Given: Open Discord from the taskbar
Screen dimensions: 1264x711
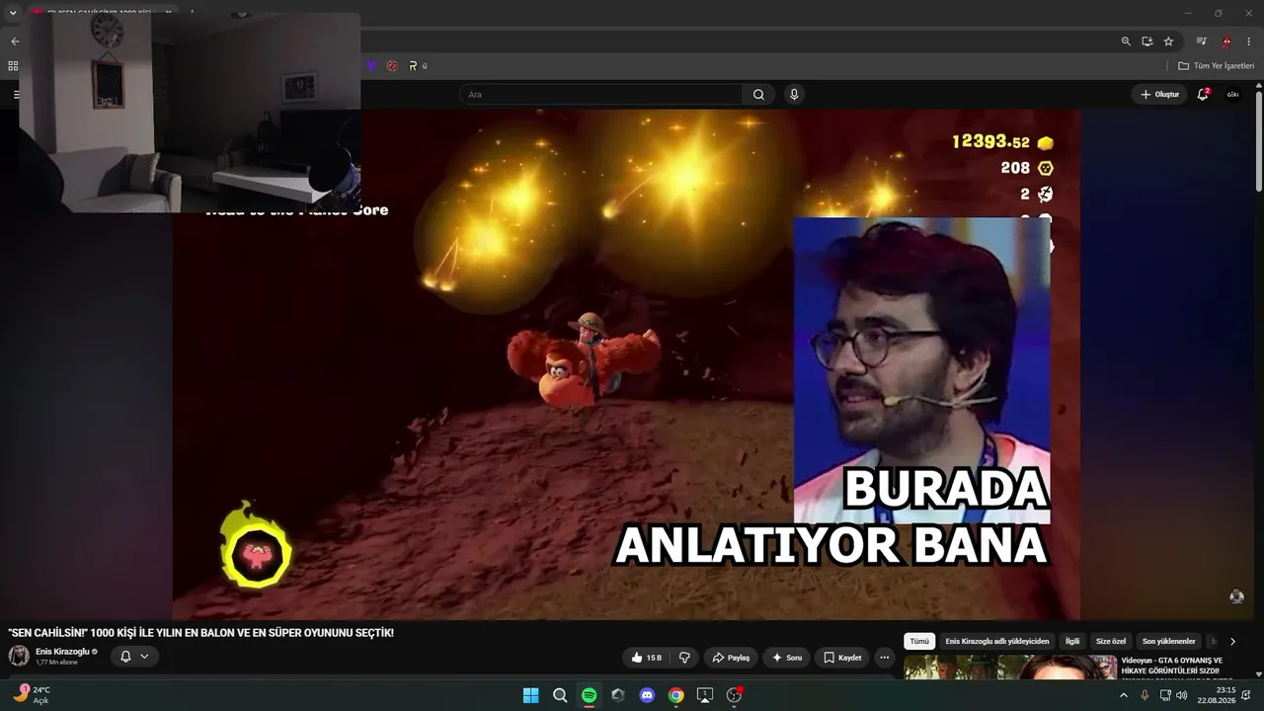Looking at the screenshot, I should 647,695.
